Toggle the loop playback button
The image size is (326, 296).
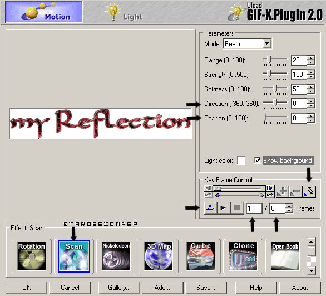coord(210,208)
